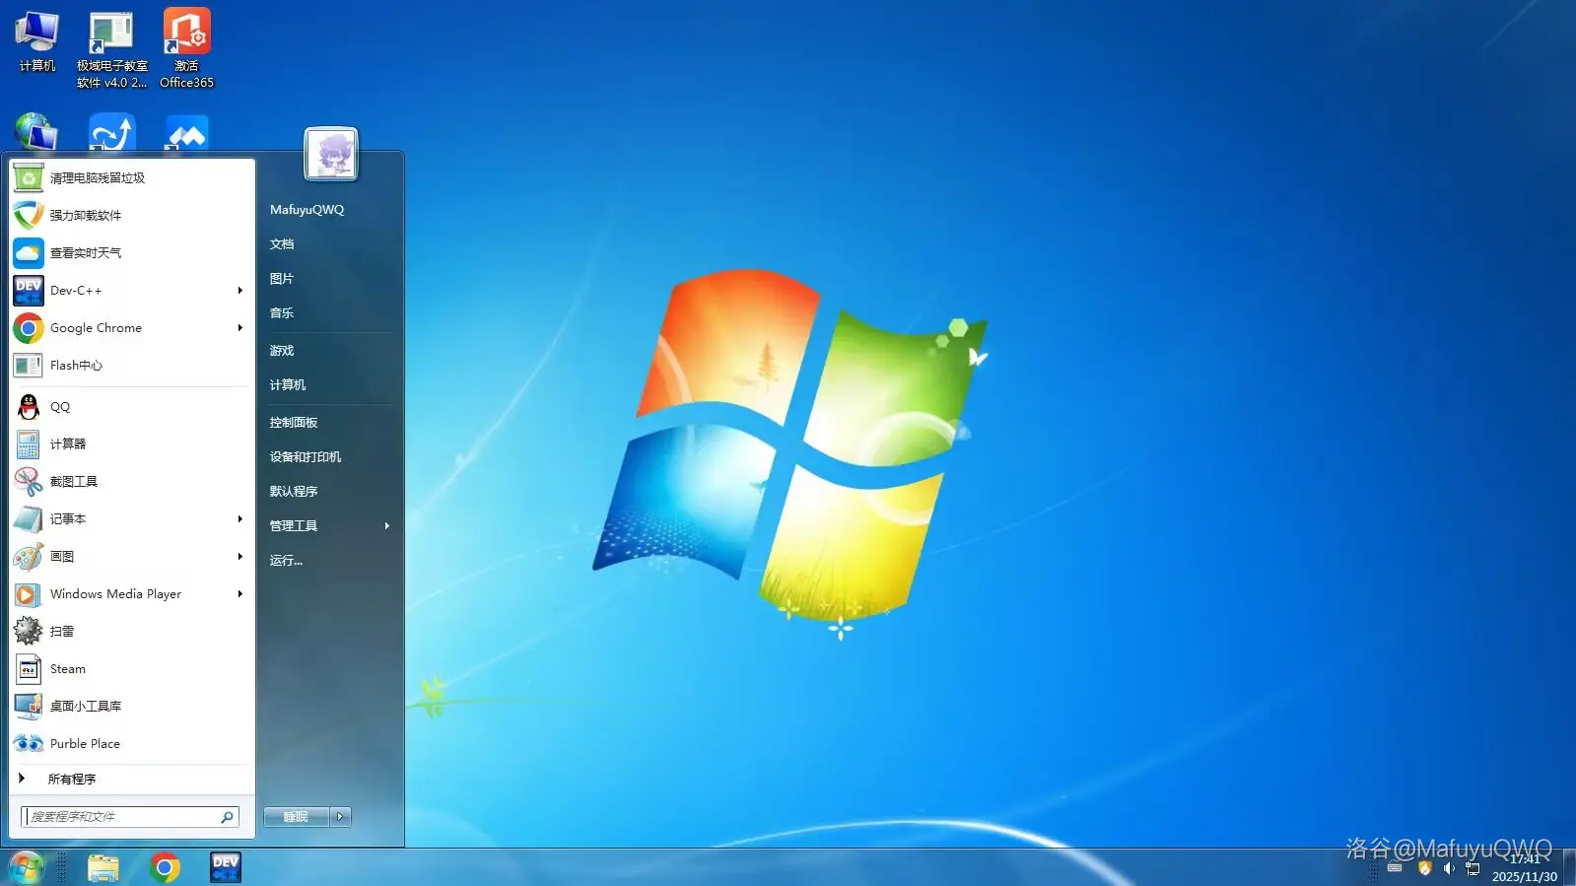The width and height of the screenshot is (1576, 886).
Task: Open Dev-C++ from the taskbar
Action: click(x=226, y=867)
